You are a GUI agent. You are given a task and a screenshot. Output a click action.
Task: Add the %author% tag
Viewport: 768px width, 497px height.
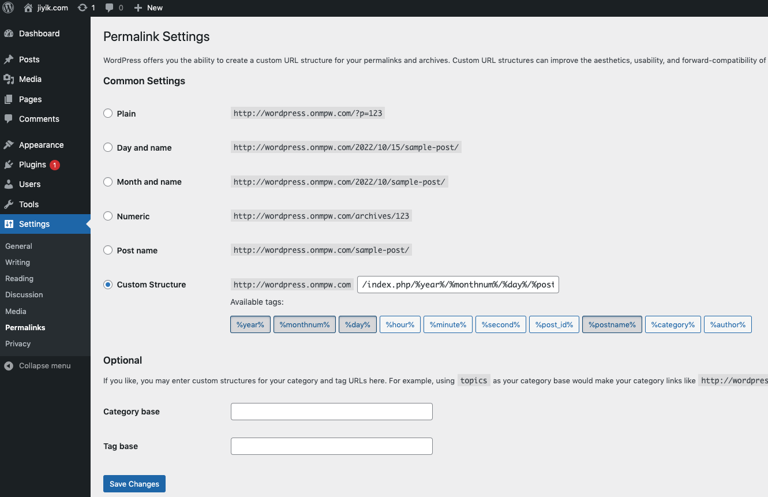728,324
